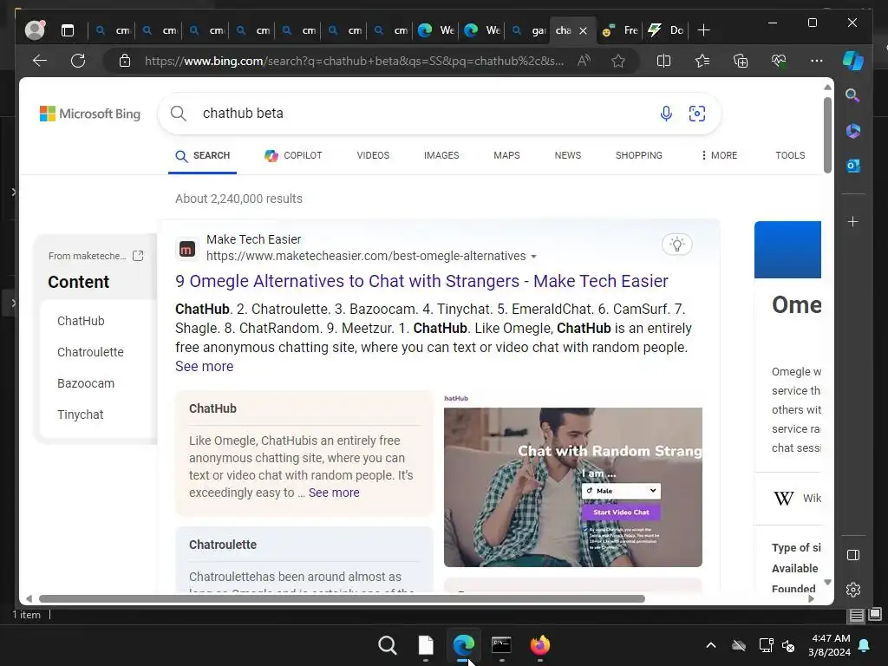Jump to Bazoocam in Content list
The width and height of the screenshot is (888, 666).
coord(86,383)
